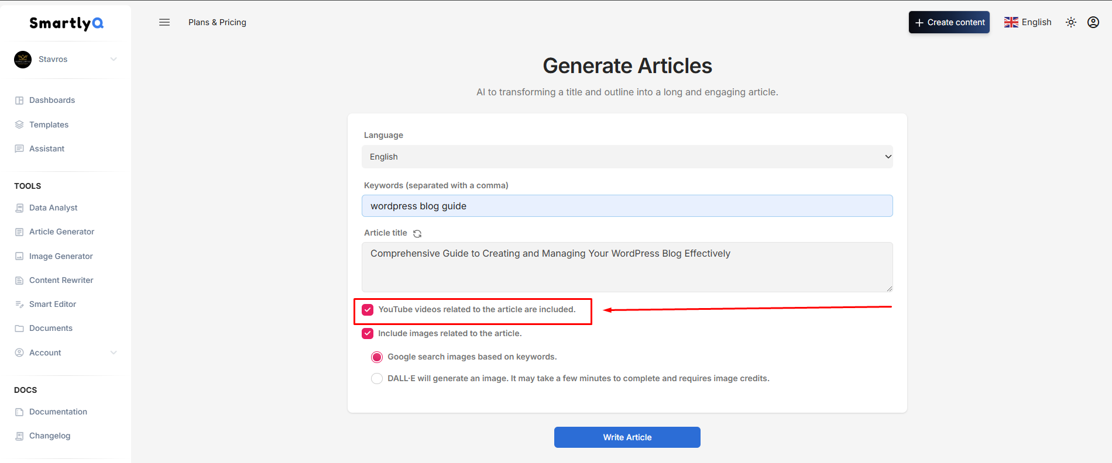The height and width of the screenshot is (463, 1112).
Task: Select Article Generator in Tools
Action: [x=62, y=231]
